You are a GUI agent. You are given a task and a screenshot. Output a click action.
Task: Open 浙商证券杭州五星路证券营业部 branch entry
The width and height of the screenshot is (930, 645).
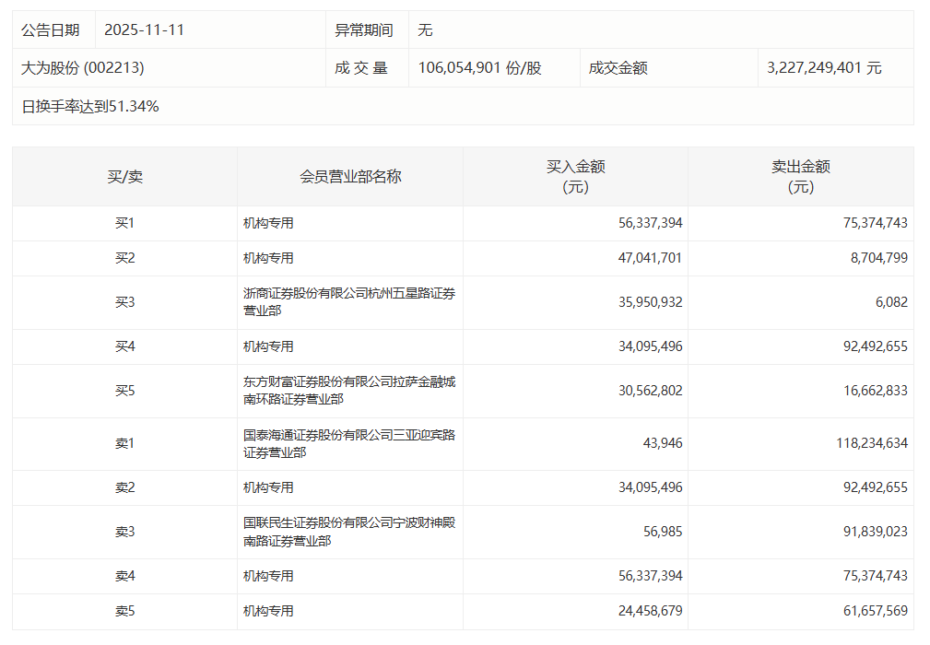[x=348, y=302]
